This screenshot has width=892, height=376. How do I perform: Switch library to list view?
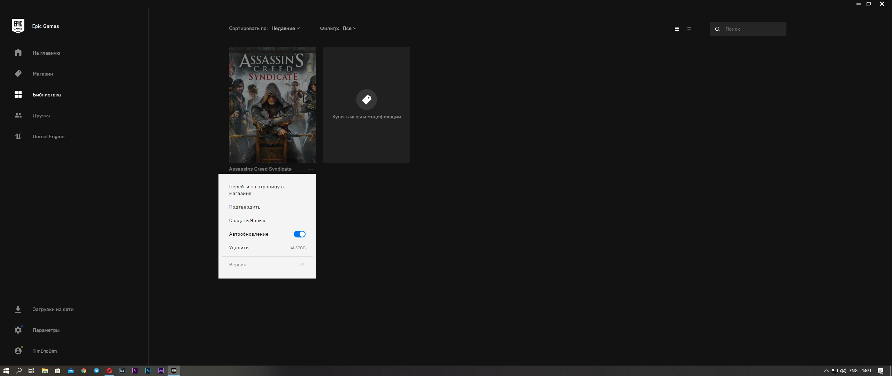tap(688, 29)
